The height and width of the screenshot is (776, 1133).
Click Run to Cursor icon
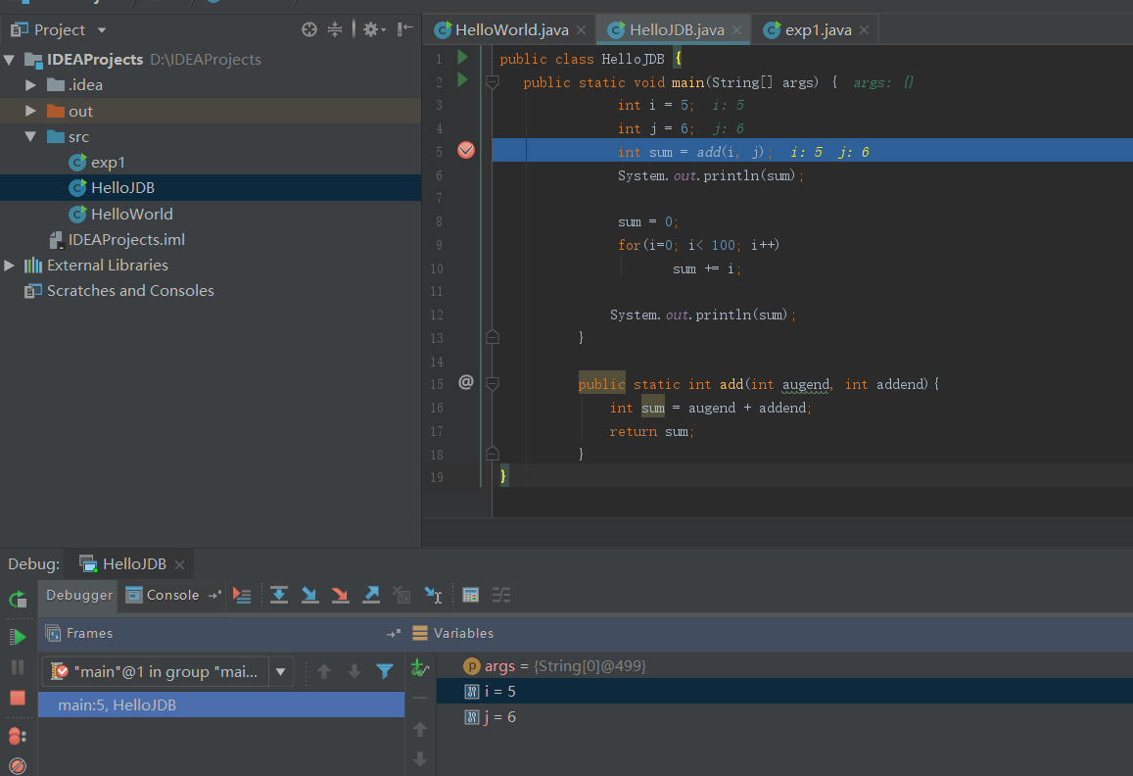[433, 595]
